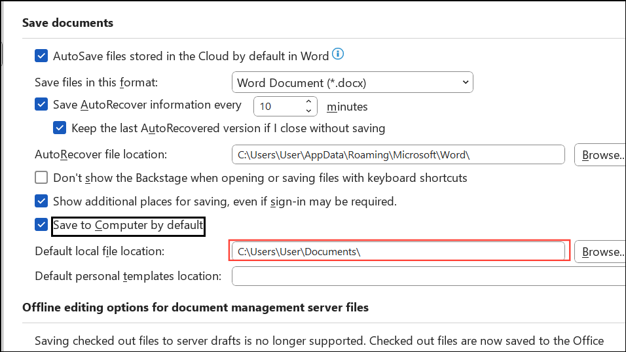
Task: Increase AutoRecover minutes with up arrow
Action: tap(308, 101)
